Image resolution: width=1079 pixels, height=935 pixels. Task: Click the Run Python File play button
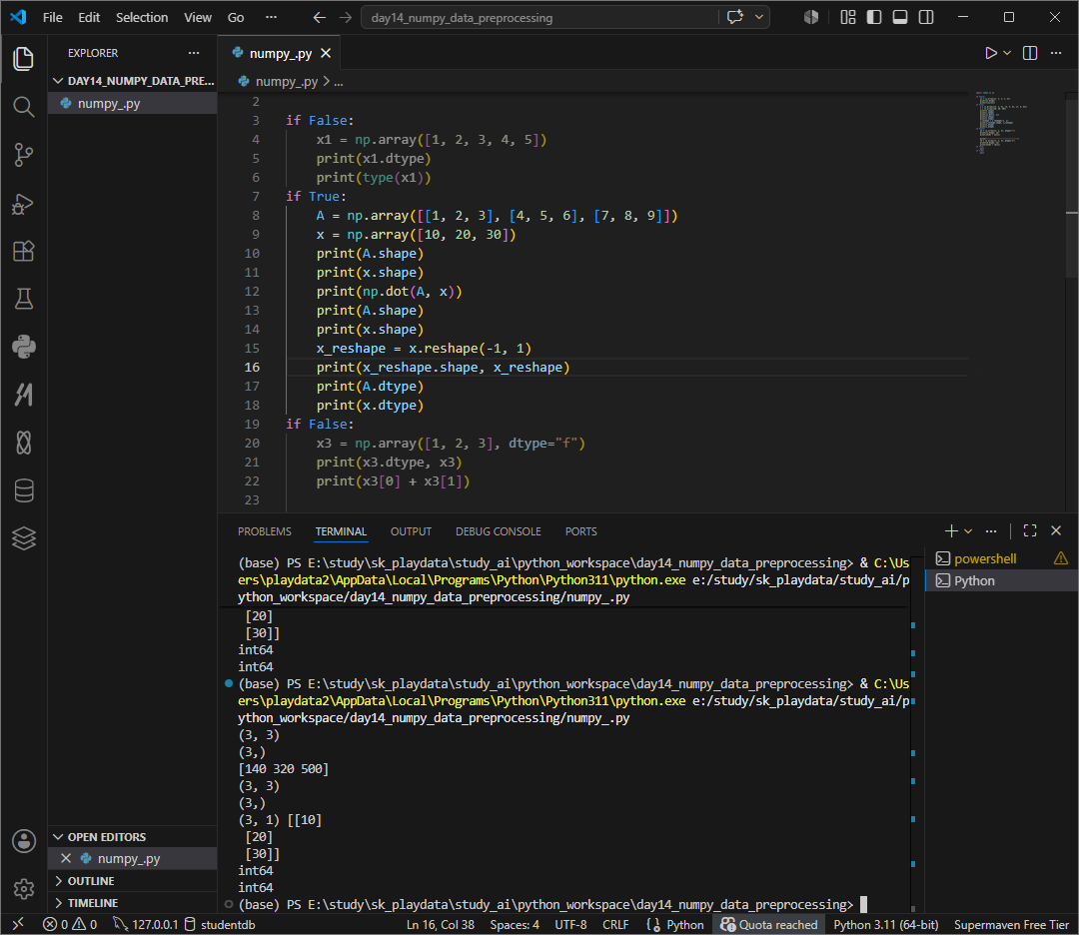(x=990, y=53)
